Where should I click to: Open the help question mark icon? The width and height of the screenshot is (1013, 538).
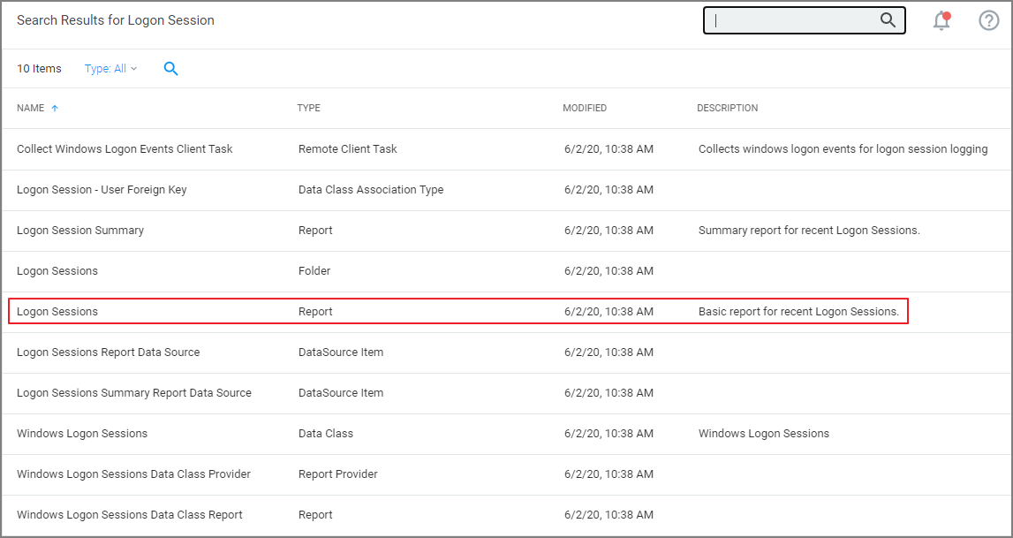click(x=988, y=20)
